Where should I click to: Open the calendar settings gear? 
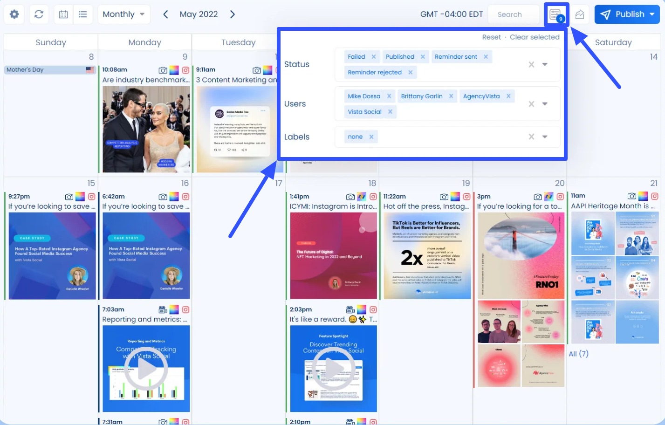tap(14, 14)
